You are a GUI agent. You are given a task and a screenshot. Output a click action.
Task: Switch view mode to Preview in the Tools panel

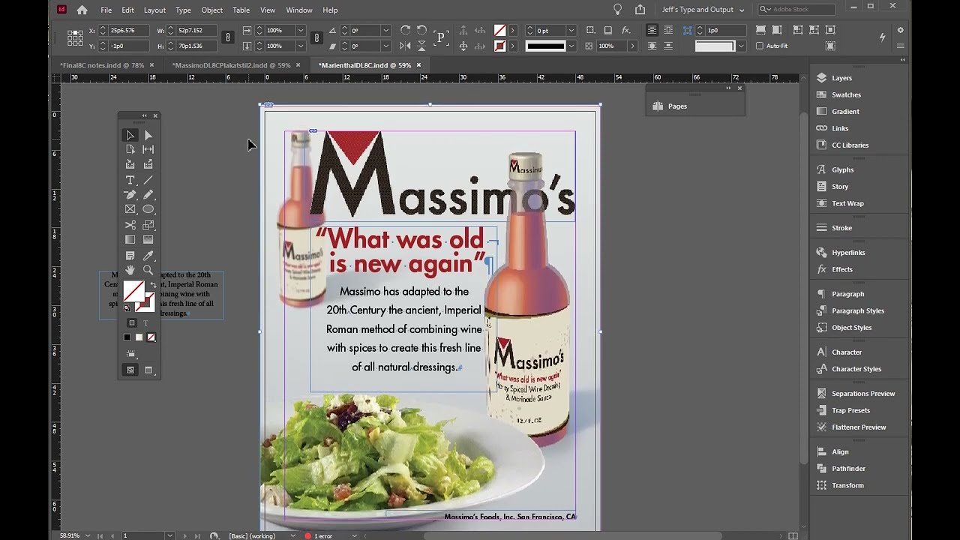(x=148, y=370)
